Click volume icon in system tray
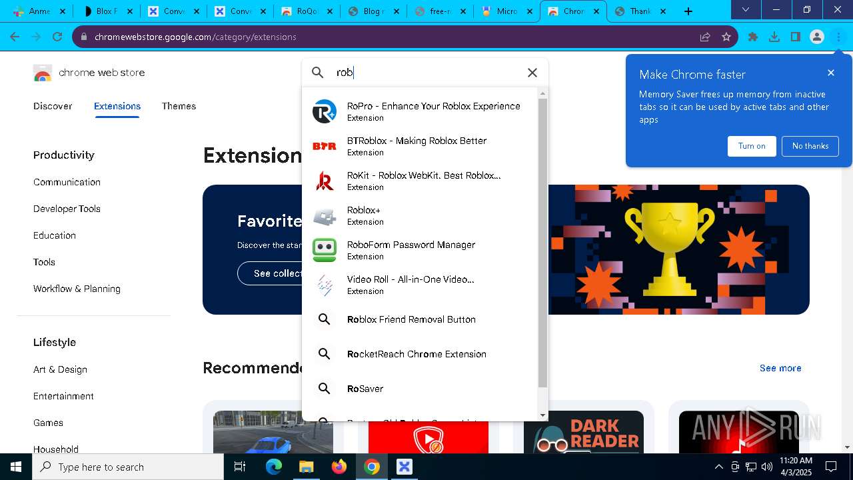 point(767,467)
